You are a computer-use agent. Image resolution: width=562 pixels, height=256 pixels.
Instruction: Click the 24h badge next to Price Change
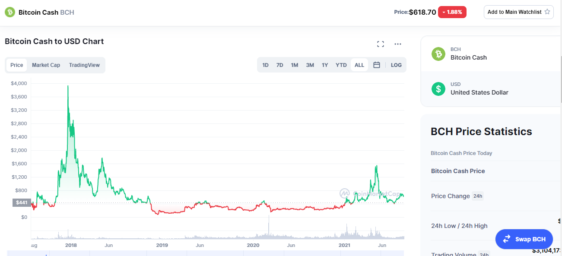click(477, 196)
